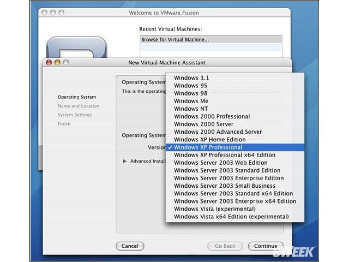Click the System Settings step
The image size is (349, 262).
coord(75,115)
